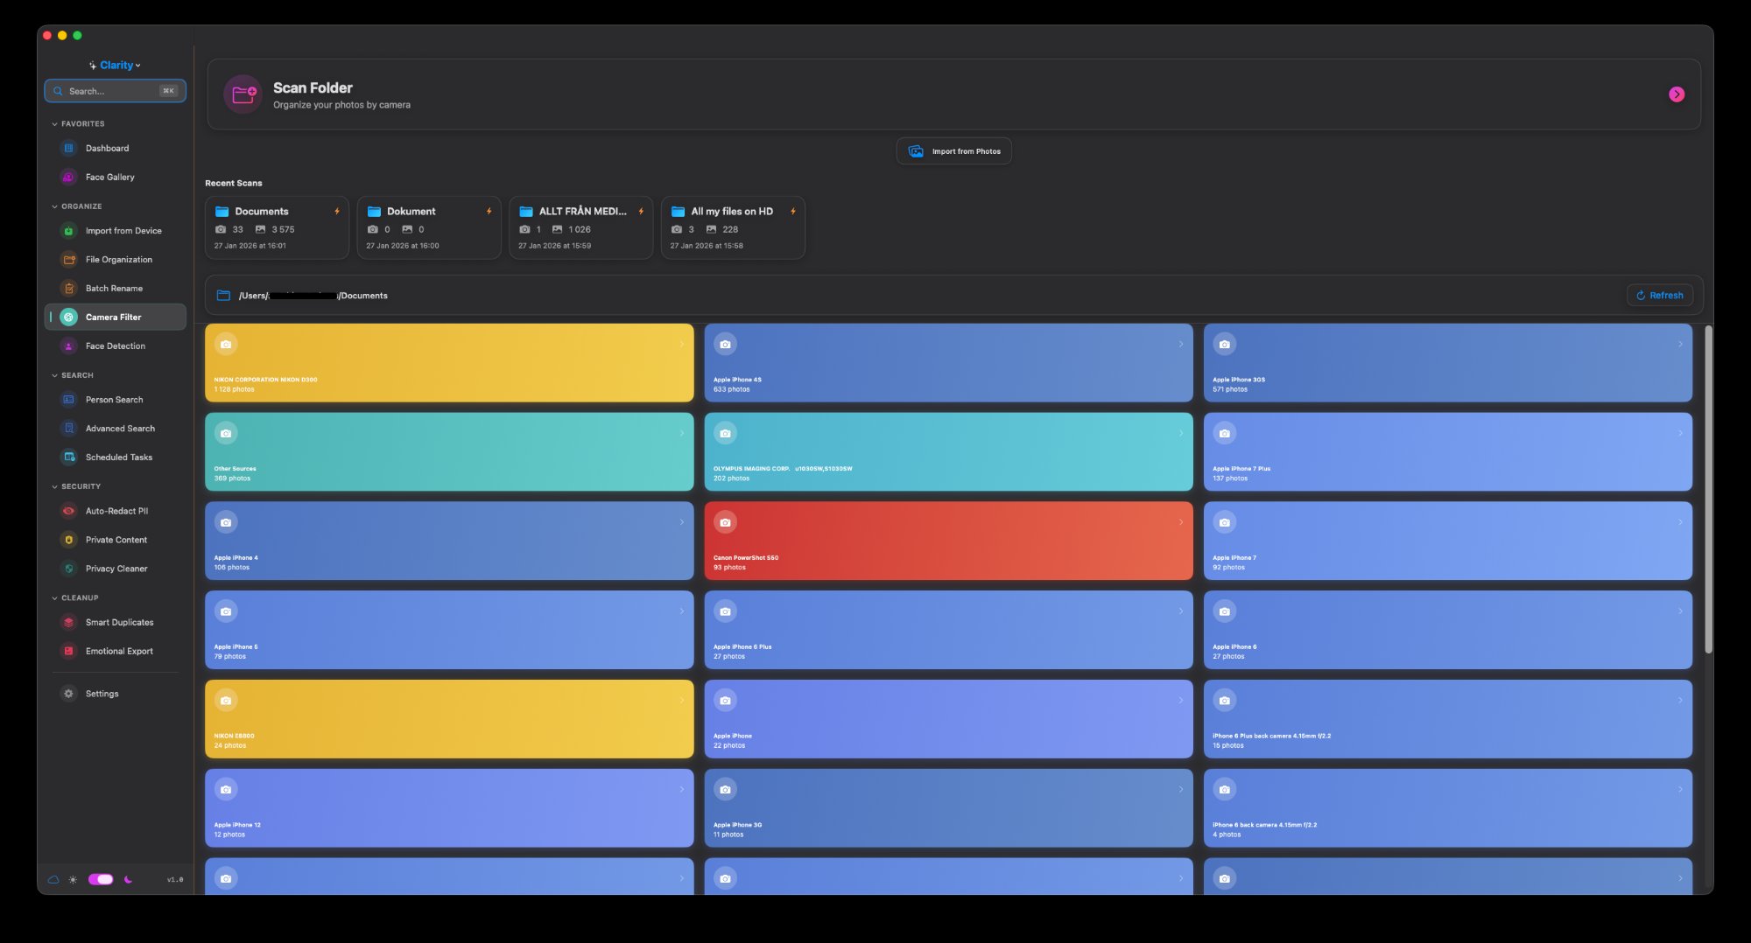Open Advanced Search in the sidebar
This screenshot has height=943, width=1751.
(120, 428)
